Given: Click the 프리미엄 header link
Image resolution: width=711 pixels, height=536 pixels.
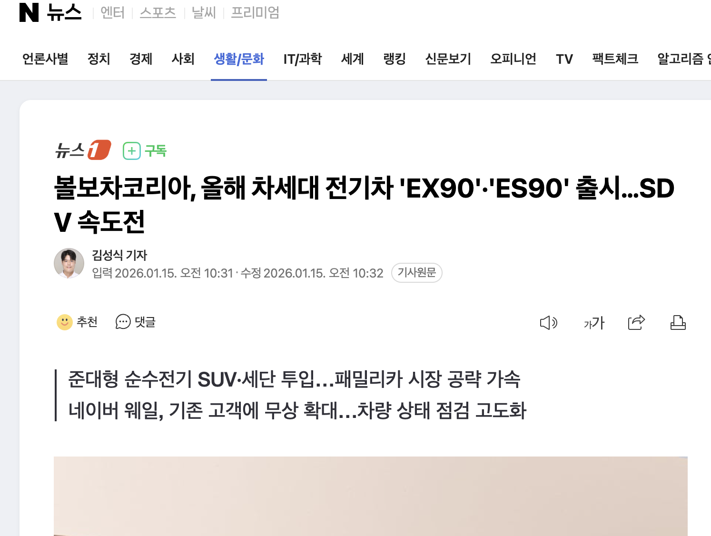Looking at the screenshot, I should (x=255, y=12).
